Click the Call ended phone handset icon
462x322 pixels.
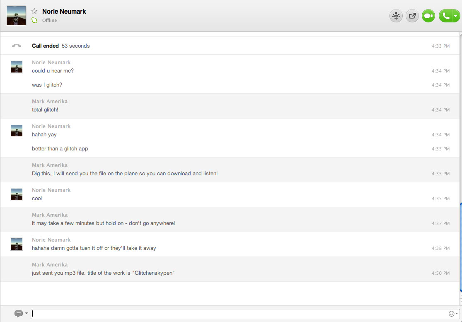coord(17,46)
